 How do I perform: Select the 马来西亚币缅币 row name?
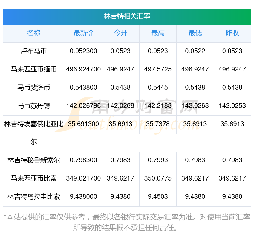point(34,69)
